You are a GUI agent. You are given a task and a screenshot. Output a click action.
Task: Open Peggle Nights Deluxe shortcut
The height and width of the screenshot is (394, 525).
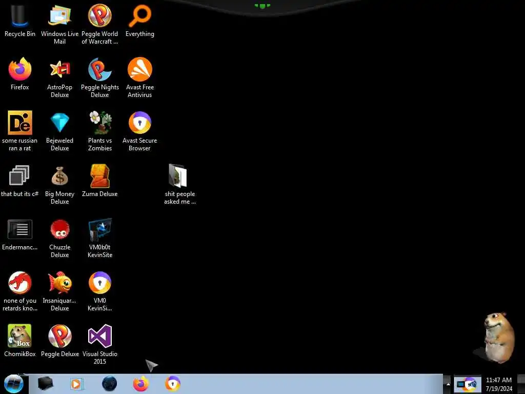tap(100, 78)
